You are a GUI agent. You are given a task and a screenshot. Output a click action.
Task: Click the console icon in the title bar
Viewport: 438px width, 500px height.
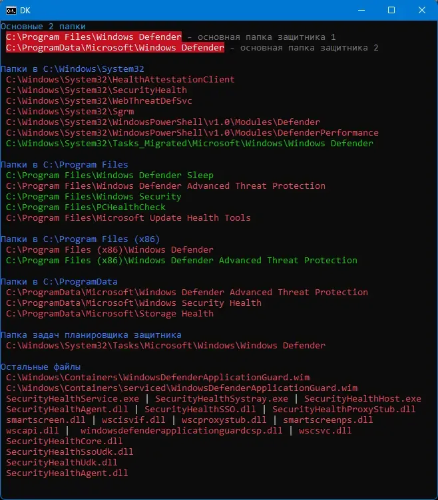[x=11, y=10]
